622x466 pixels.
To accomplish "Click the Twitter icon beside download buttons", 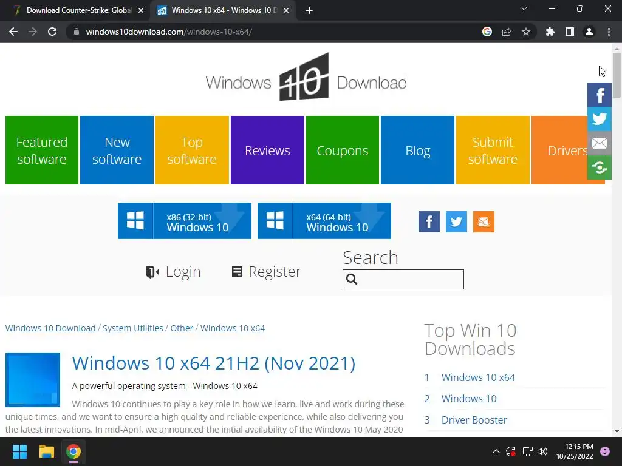I will tap(456, 221).
